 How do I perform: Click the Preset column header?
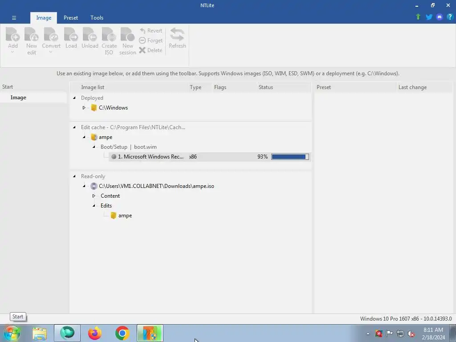(x=355, y=87)
